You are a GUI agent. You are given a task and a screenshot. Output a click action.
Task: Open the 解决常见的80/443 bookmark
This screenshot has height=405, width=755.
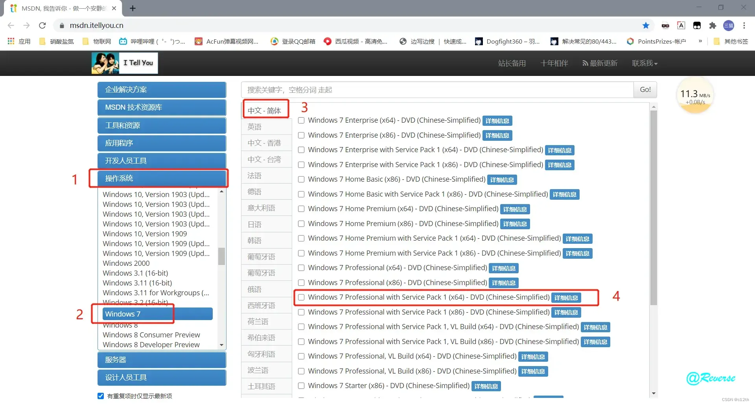584,41
